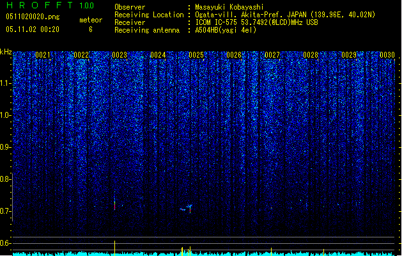Click time marker 0026
Viewport: 402px width, 256px height.
[x=234, y=55]
